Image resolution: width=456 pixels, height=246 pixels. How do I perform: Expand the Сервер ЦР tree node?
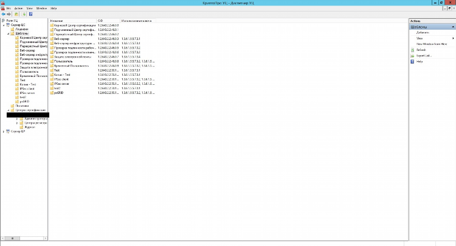[4, 131]
